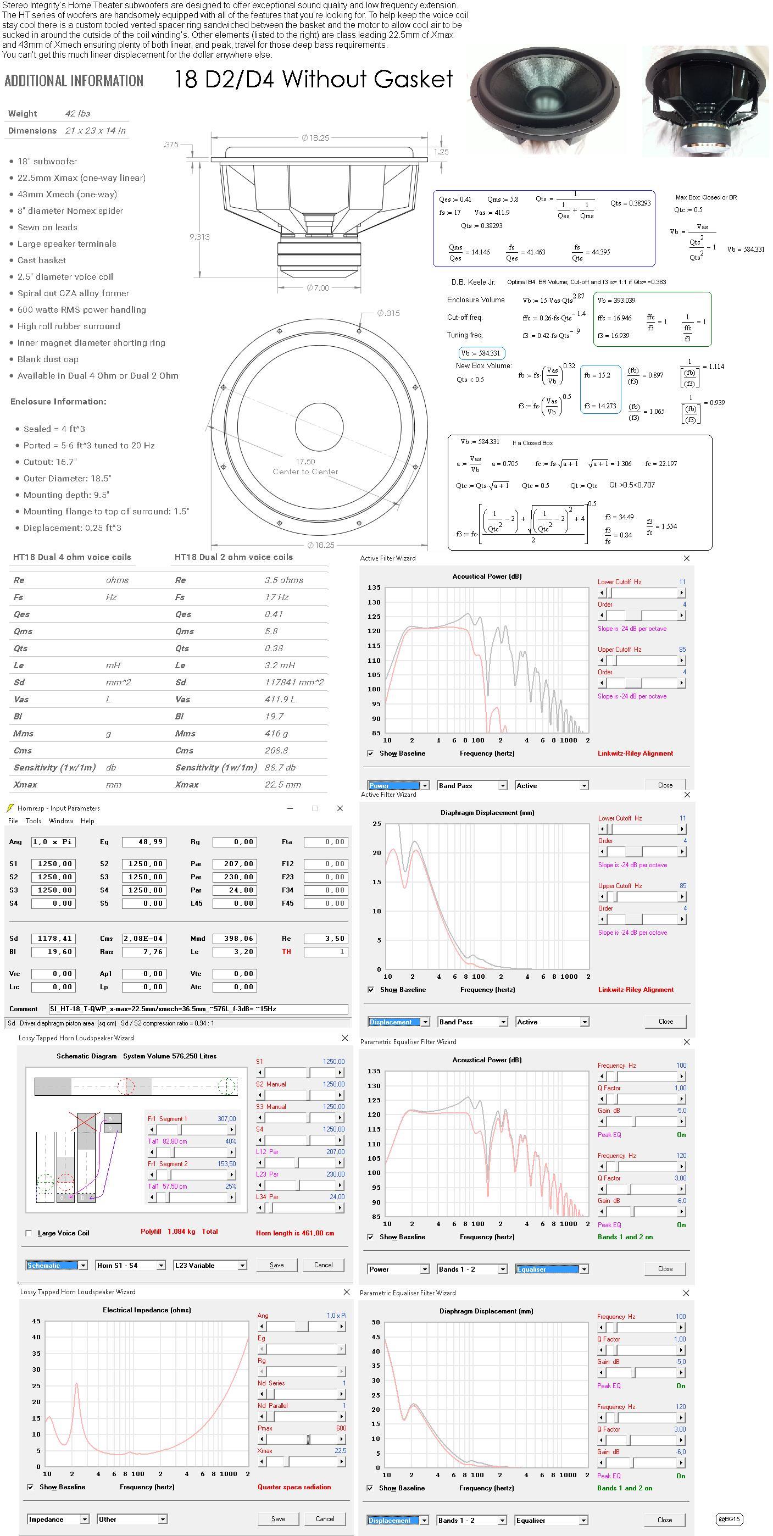Open File menu in Hornresp
The width and height of the screenshot is (773, 1536).
pos(13,820)
